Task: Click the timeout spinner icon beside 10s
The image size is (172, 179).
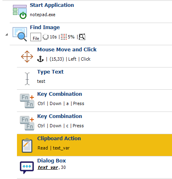Action: click(46, 37)
